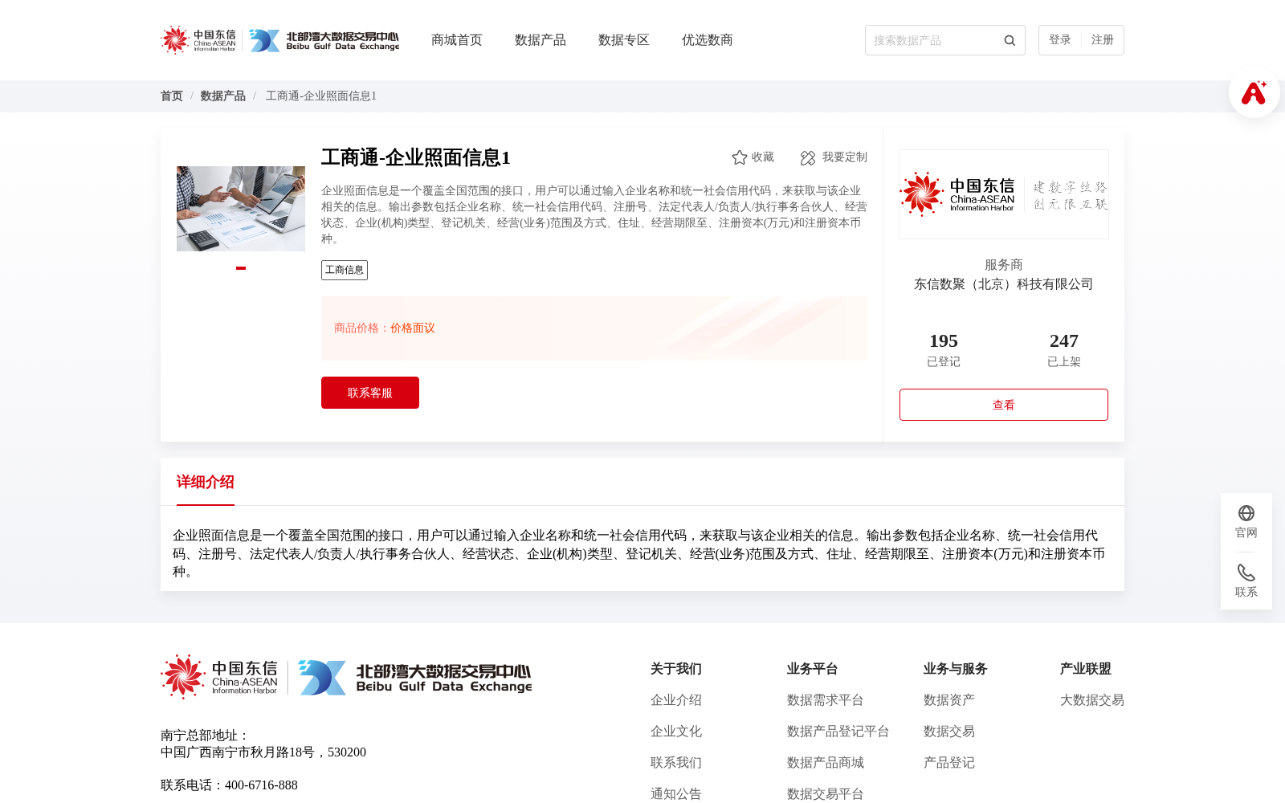This screenshot has width=1285, height=803.
Task: Click the 业务平台 footer heading
Action: click(x=813, y=669)
